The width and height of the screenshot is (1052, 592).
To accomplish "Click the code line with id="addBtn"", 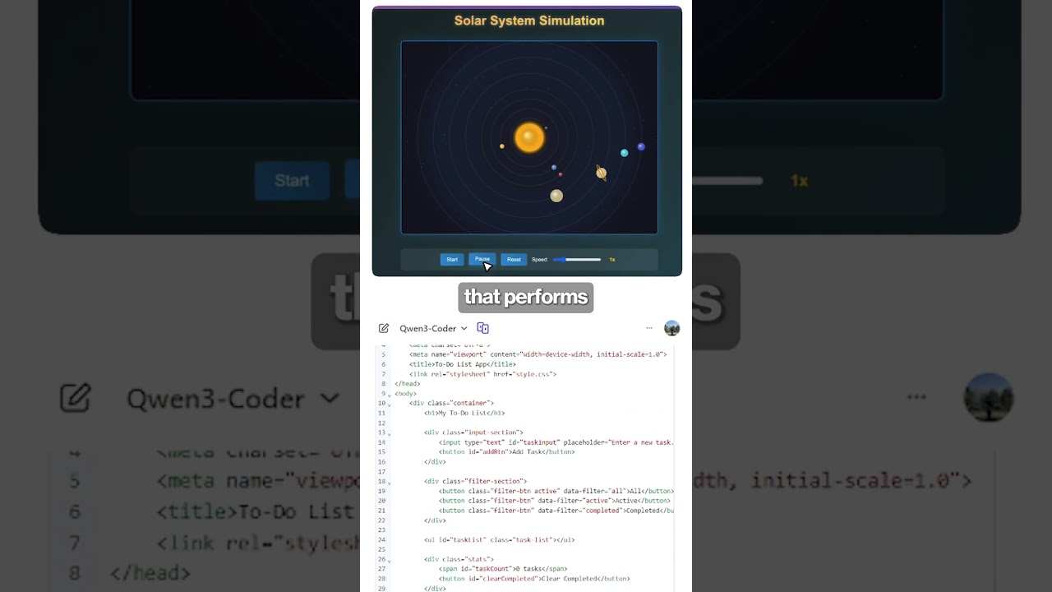I will pyautogui.click(x=507, y=451).
